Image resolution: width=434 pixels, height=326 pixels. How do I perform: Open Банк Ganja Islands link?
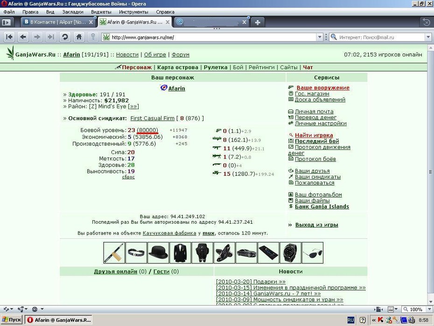(322, 206)
